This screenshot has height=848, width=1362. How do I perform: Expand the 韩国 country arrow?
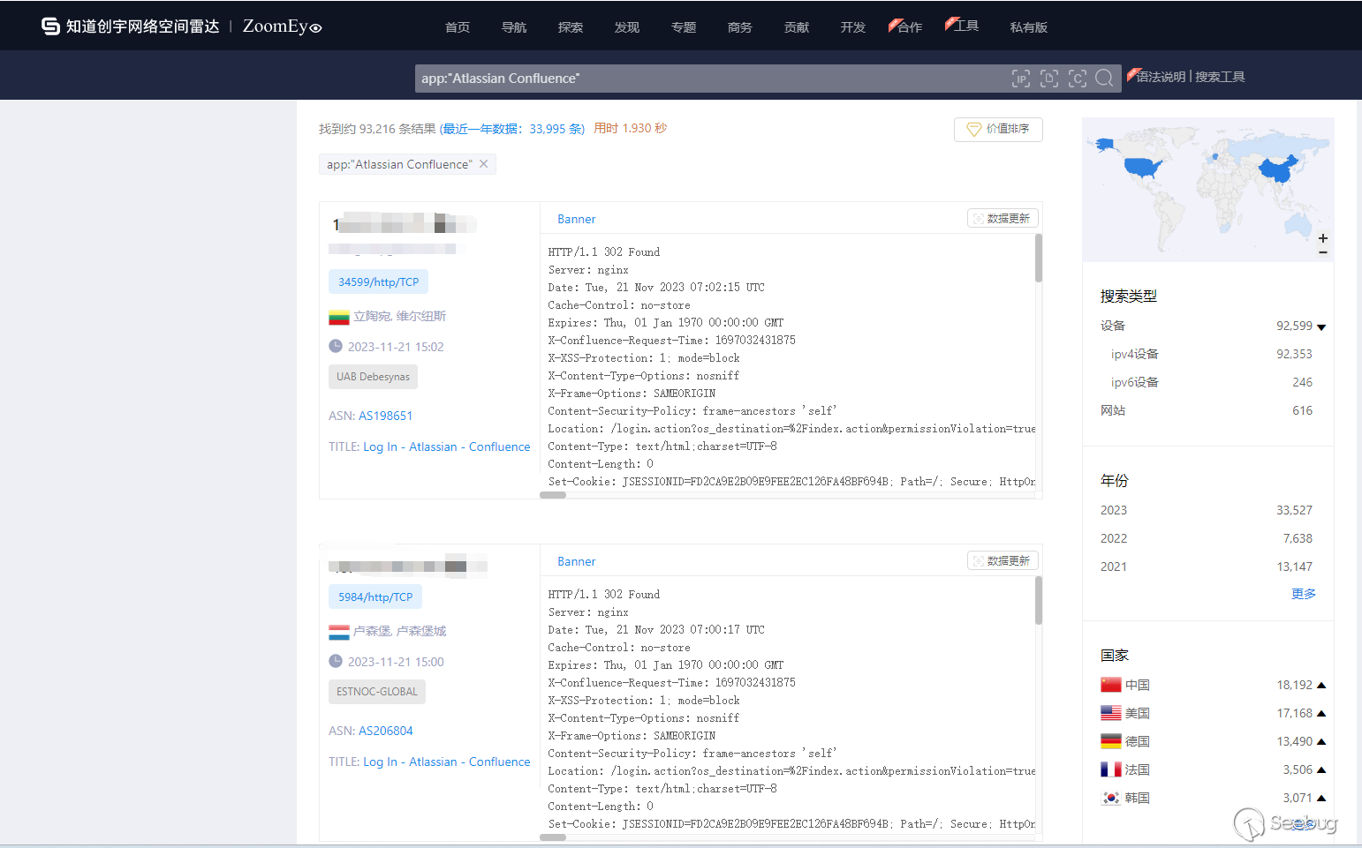click(1321, 798)
